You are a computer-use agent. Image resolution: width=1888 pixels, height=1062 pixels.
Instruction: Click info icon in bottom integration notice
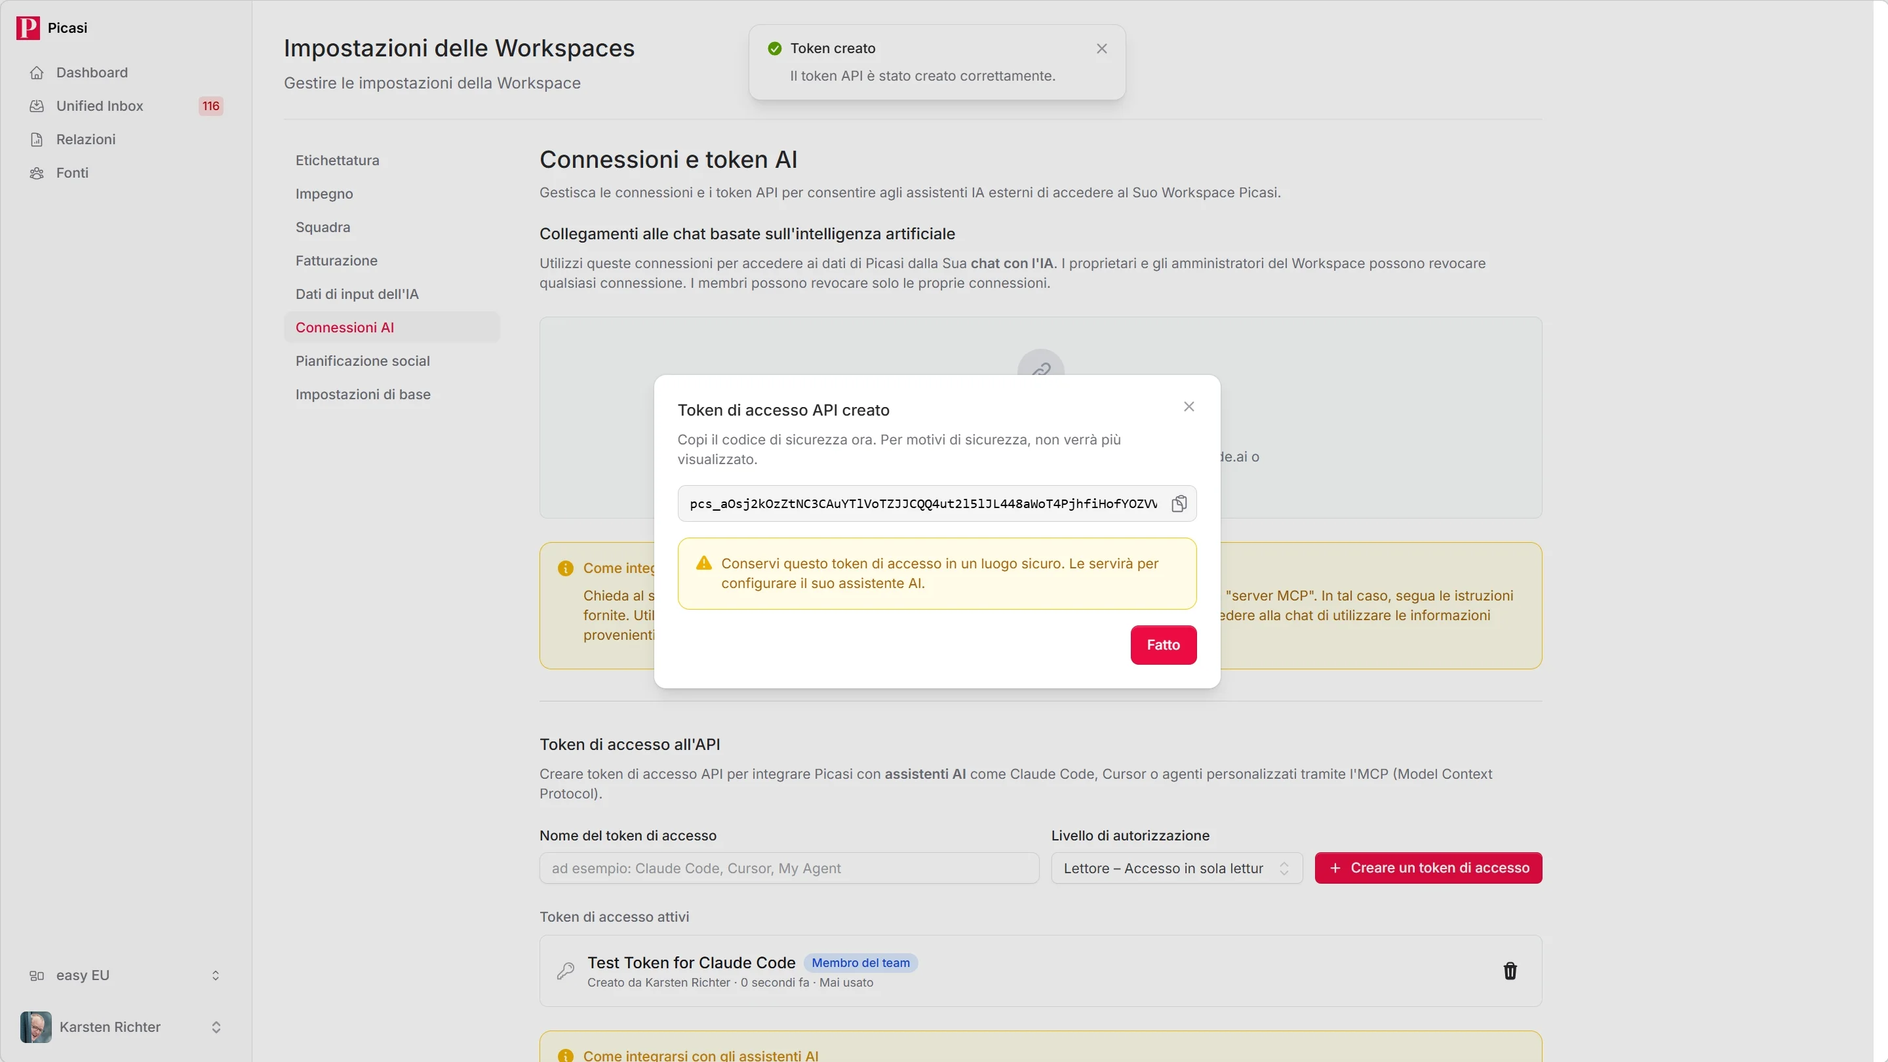[565, 1055]
